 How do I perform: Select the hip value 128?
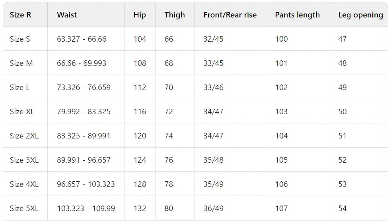click(140, 184)
